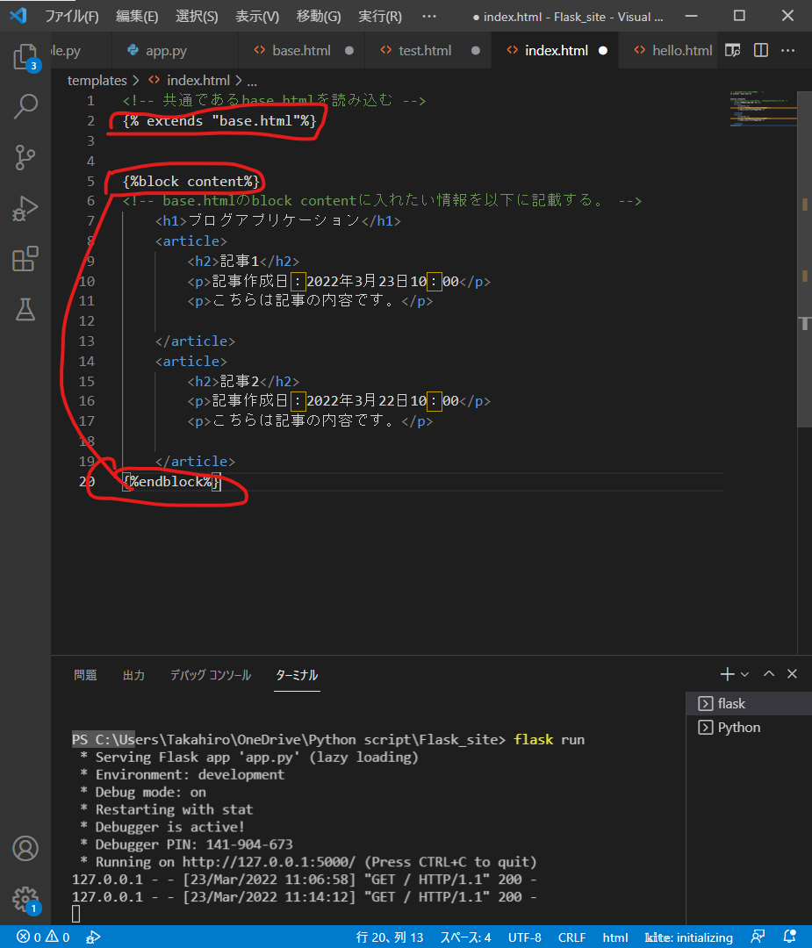Image resolution: width=812 pixels, height=948 pixels.
Task: Open the Manage gear menu
Action: [x=25, y=898]
